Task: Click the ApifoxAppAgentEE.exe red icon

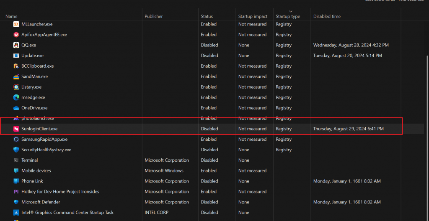Action: [x=16, y=35]
